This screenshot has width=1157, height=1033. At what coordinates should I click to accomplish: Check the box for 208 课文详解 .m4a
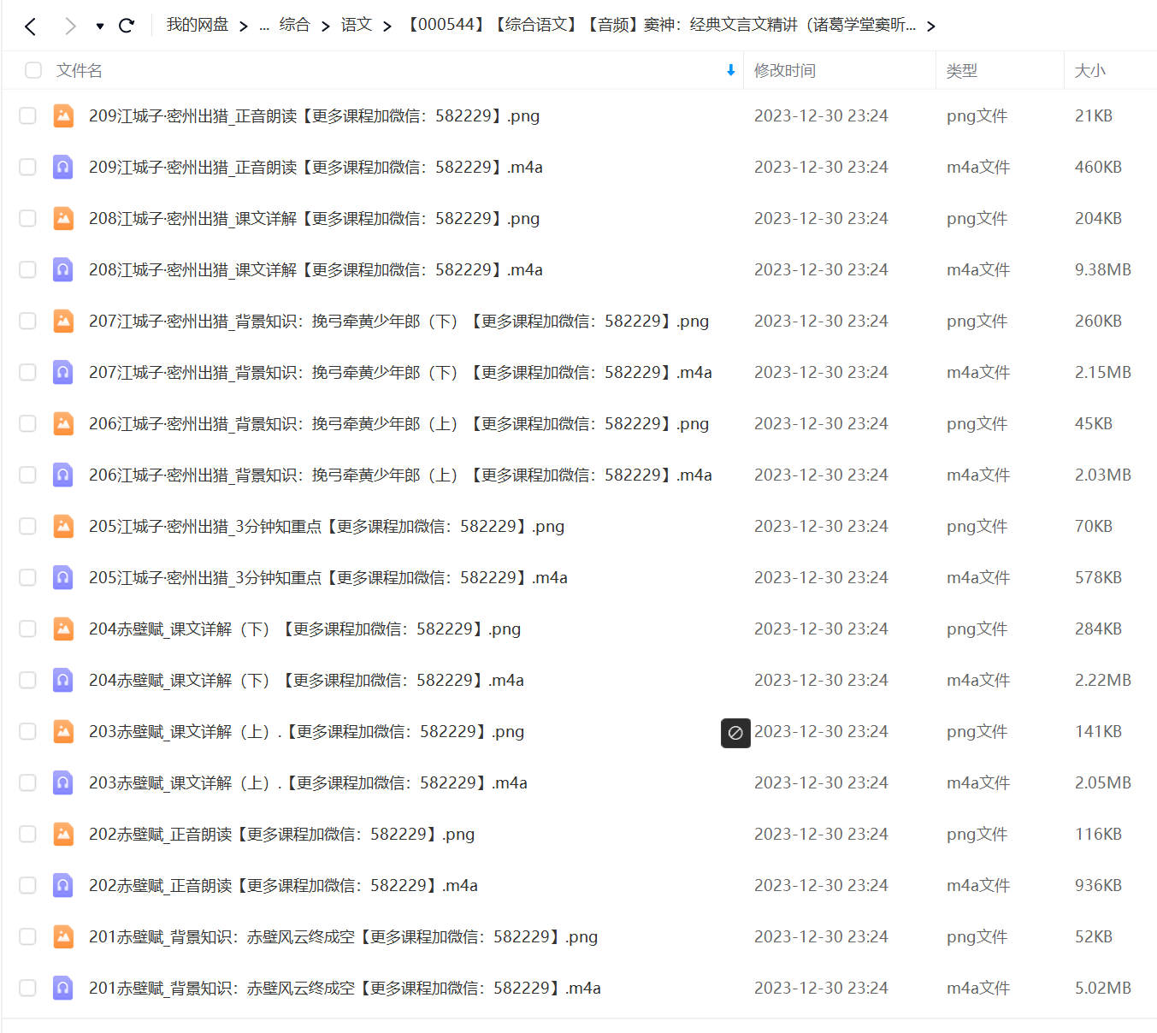coord(27,269)
